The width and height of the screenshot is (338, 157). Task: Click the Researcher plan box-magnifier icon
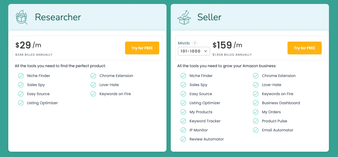pyautogui.click(x=22, y=17)
